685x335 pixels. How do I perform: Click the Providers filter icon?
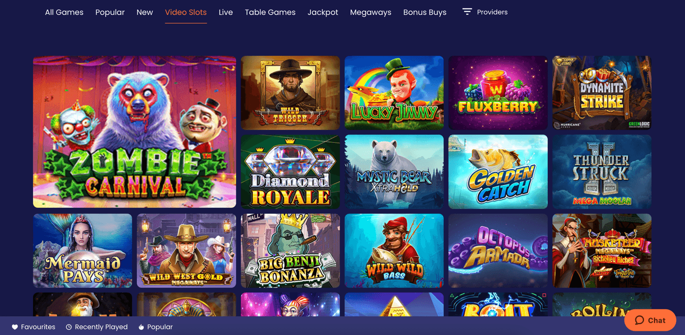[x=467, y=12]
